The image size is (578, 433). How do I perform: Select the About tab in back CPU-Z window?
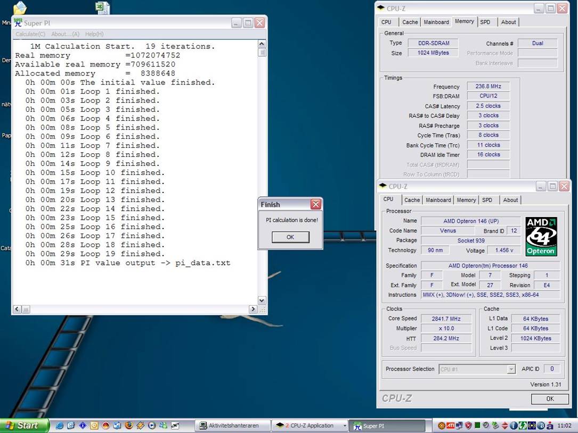click(509, 22)
